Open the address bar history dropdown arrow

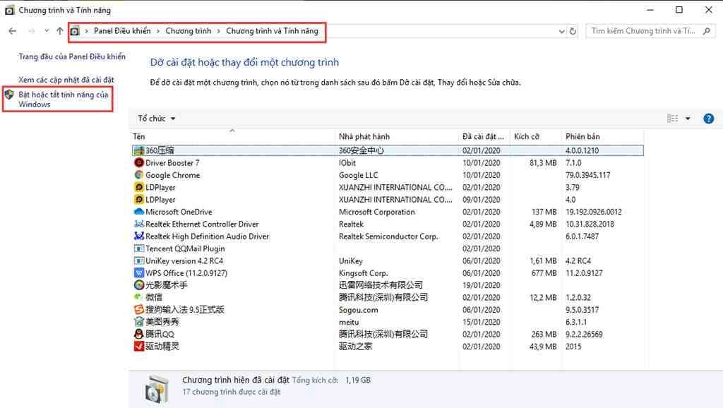tap(561, 32)
